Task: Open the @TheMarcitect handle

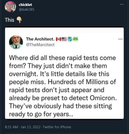Action: [x=40, y=45]
